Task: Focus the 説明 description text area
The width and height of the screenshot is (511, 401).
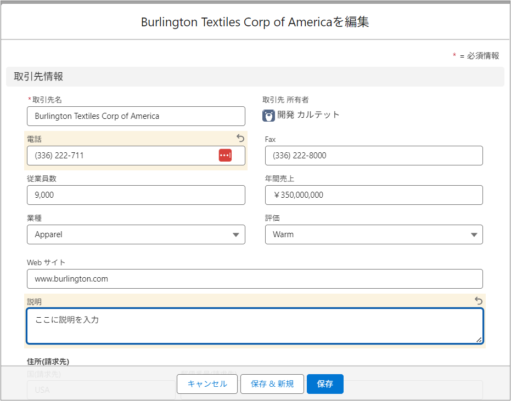Action: (x=255, y=326)
